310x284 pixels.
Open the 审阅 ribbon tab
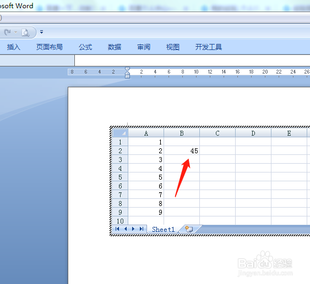[144, 47]
